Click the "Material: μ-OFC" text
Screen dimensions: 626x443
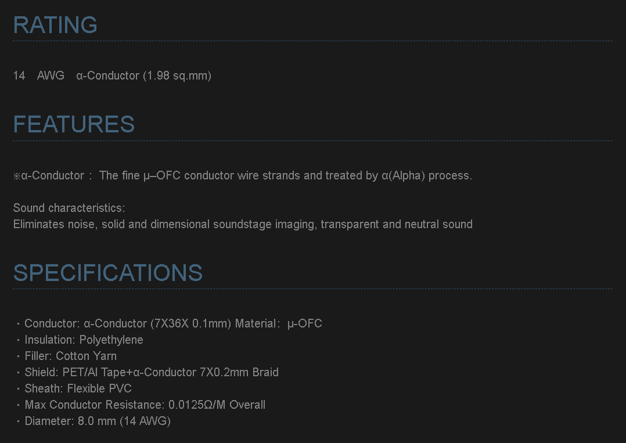pos(279,323)
